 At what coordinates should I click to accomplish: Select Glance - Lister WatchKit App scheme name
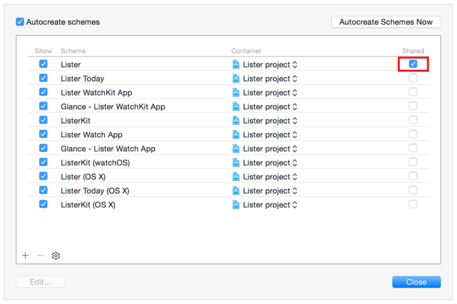pyautogui.click(x=113, y=106)
